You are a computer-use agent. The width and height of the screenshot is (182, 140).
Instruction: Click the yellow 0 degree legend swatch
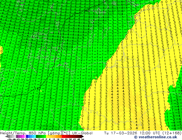click(47, 136)
